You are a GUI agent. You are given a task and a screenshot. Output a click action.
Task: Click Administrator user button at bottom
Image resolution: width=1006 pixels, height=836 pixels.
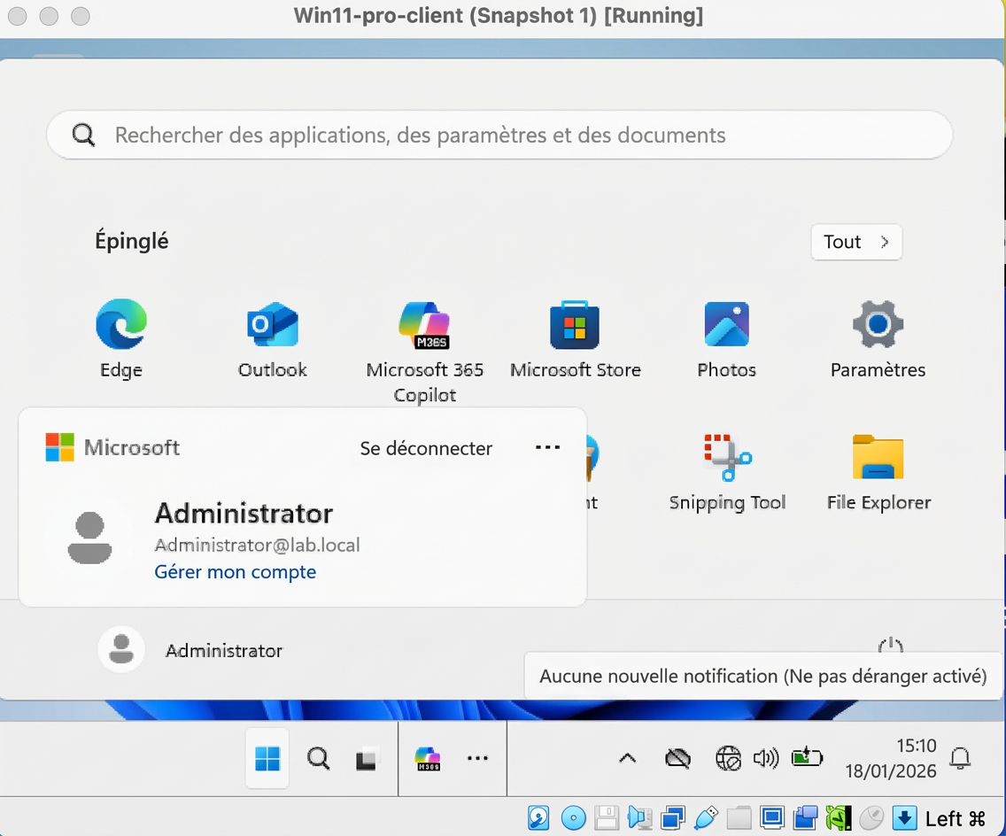point(190,650)
